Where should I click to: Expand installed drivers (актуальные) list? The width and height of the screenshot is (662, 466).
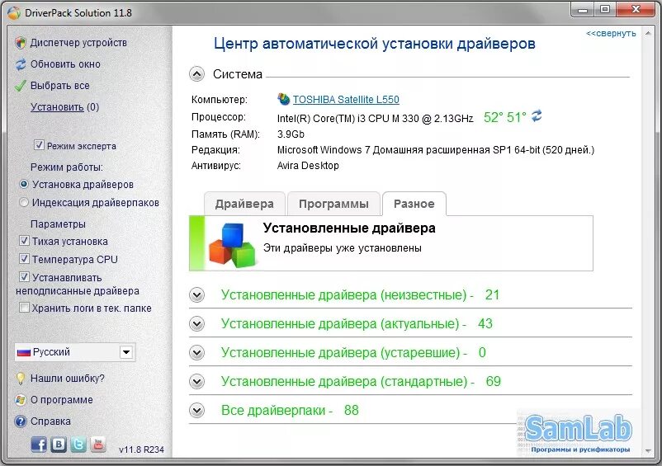pos(196,324)
